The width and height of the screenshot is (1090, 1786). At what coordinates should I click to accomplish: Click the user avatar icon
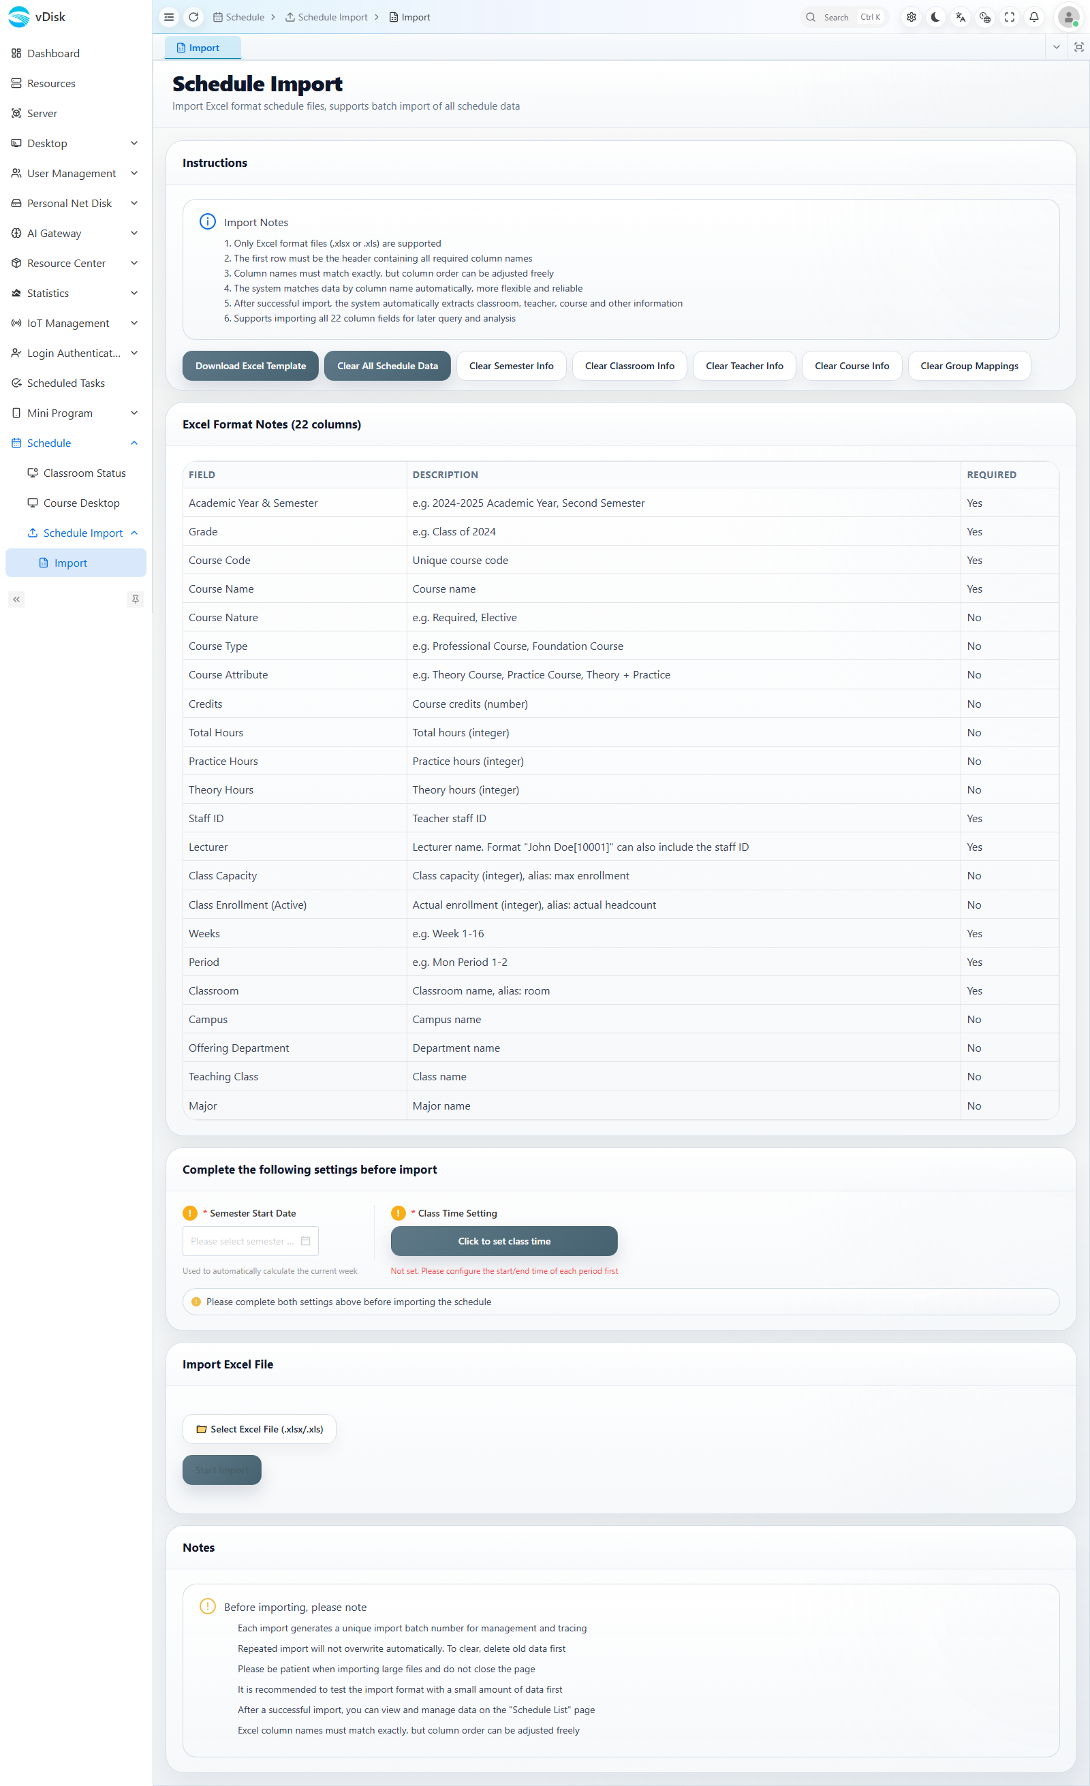(1068, 18)
